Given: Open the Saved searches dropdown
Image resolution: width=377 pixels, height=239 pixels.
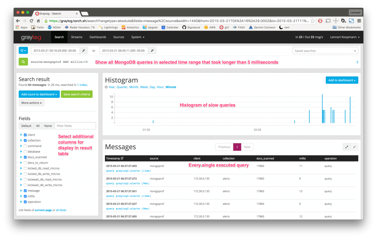Looking at the screenshot, I should (325, 51).
